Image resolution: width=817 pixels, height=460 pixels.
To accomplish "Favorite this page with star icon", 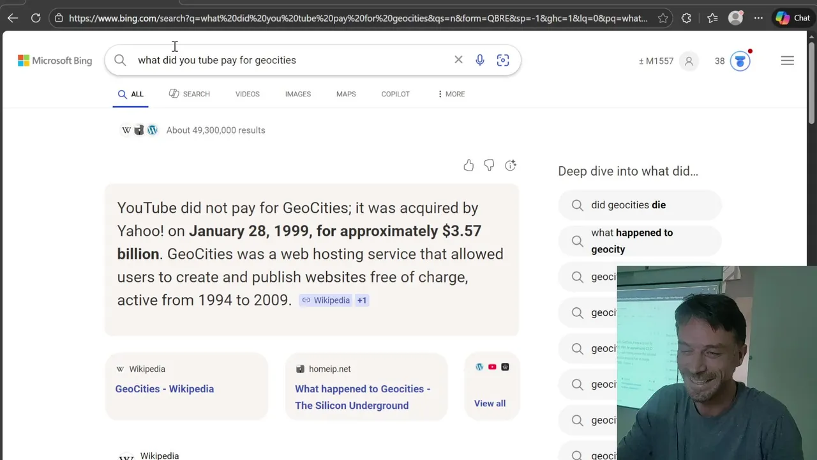I will [x=663, y=18].
